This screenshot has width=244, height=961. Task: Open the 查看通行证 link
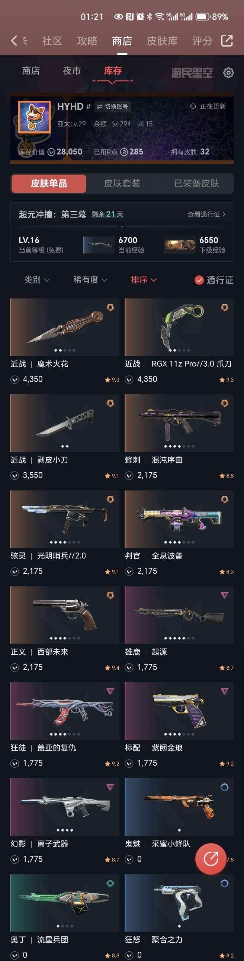click(206, 214)
